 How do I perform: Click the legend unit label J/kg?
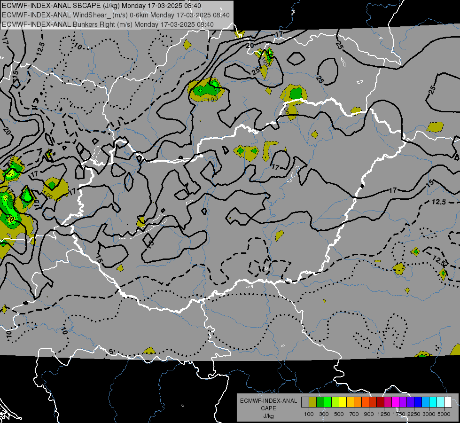pos(268,416)
